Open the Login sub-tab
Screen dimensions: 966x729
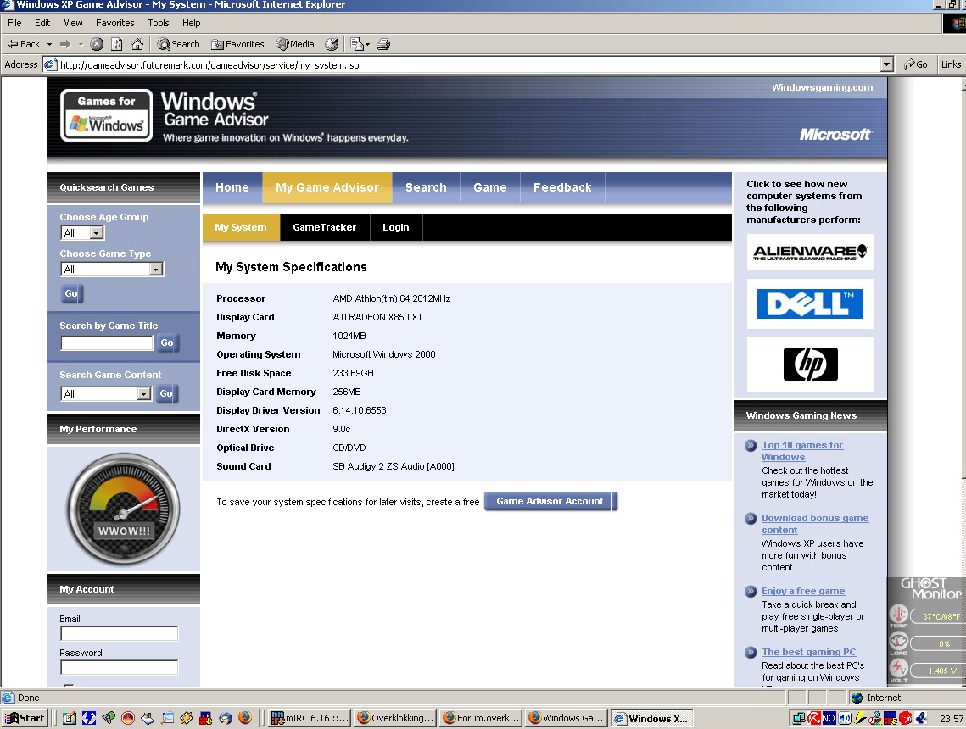pyautogui.click(x=395, y=227)
